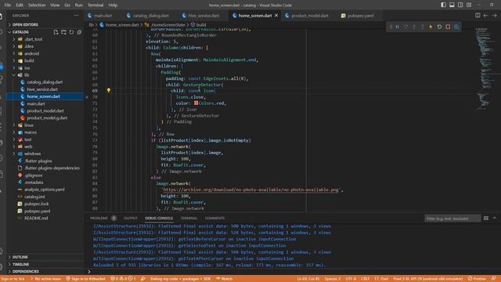Image resolution: width=501 pixels, height=282 pixels.
Task: Click Watch in the status bar
Action: pyautogui.click(x=225, y=279)
